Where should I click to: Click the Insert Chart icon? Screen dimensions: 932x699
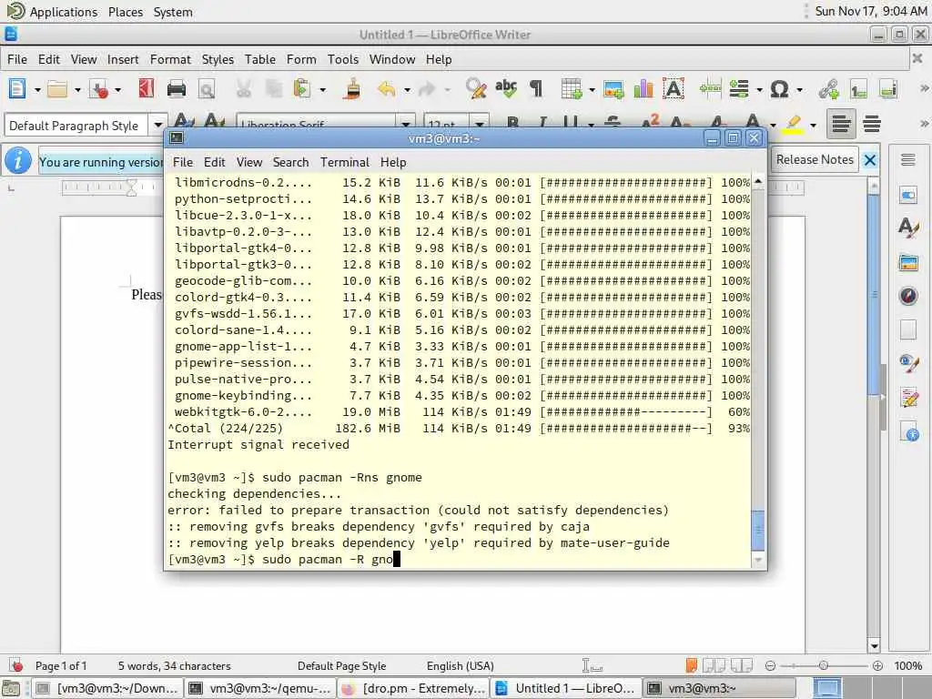tap(643, 89)
